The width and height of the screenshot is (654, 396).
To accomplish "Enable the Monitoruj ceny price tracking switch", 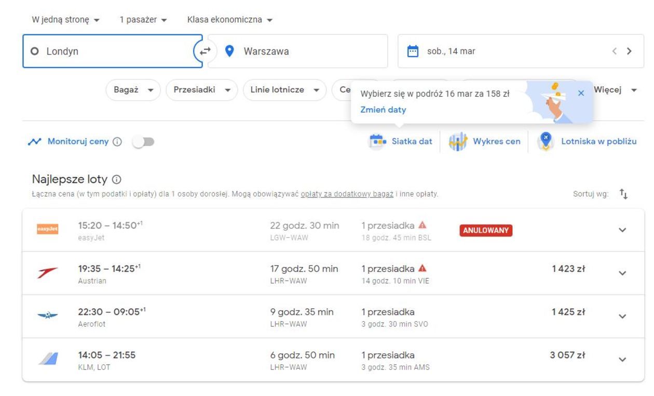I will [x=143, y=142].
